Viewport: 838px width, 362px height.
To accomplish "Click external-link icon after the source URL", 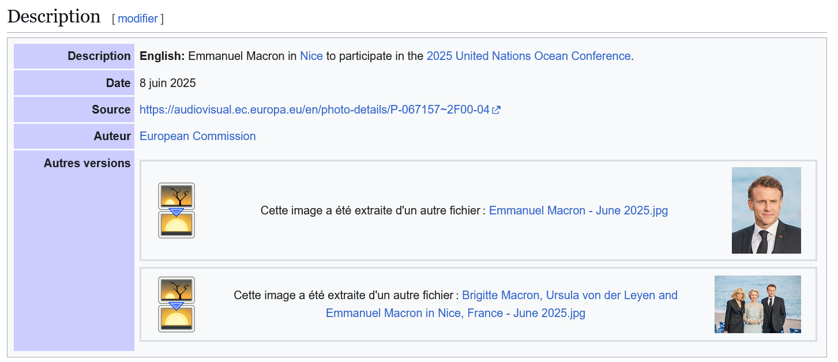I will (496, 110).
